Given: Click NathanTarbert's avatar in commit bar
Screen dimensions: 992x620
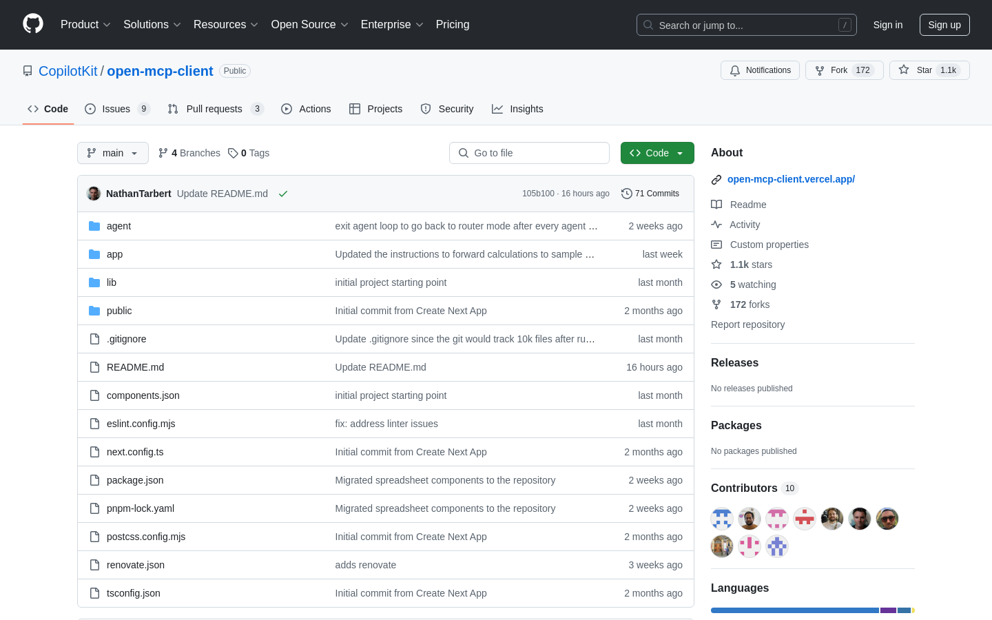Looking at the screenshot, I should point(94,194).
